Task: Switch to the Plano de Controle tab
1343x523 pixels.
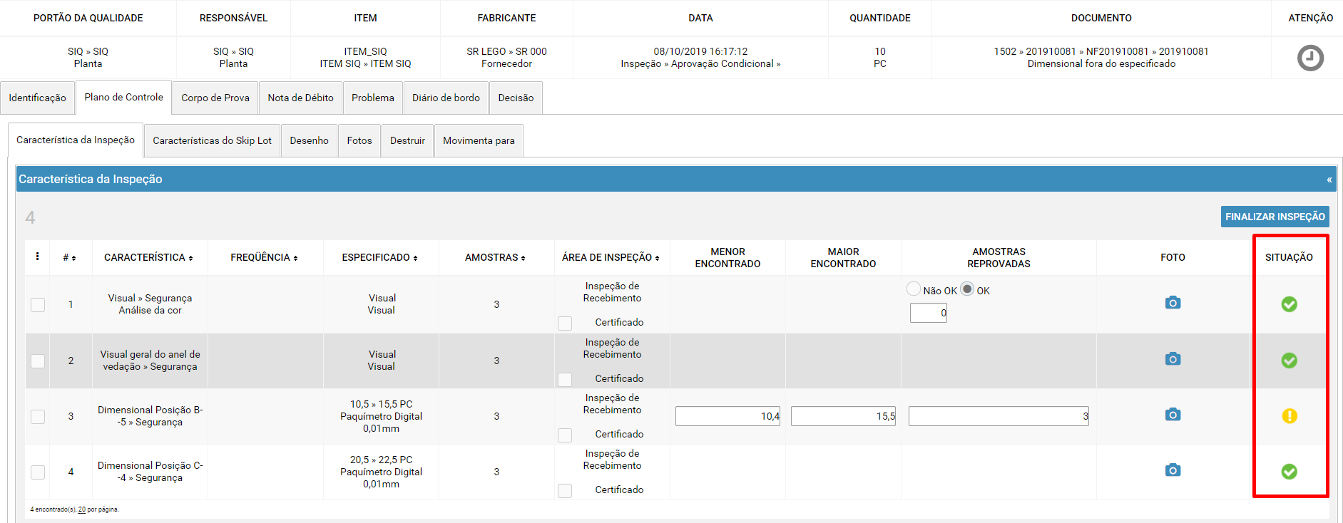Action: pos(123,97)
